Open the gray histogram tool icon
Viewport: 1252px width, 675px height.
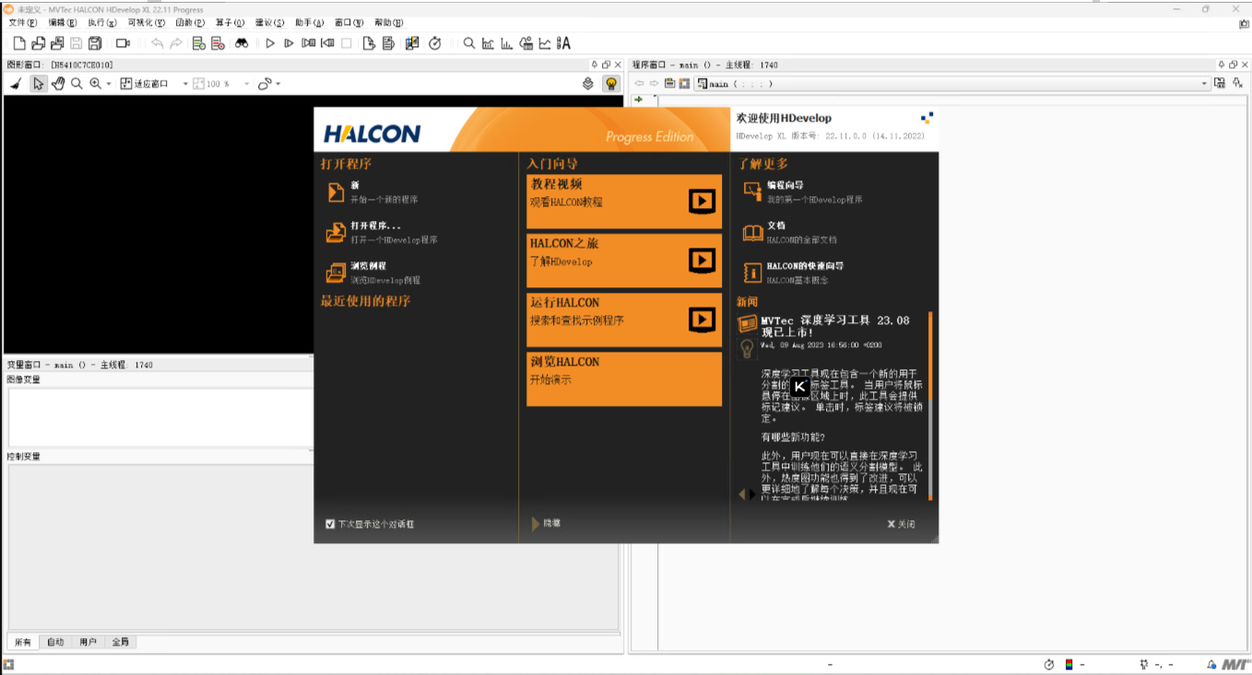pos(487,43)
